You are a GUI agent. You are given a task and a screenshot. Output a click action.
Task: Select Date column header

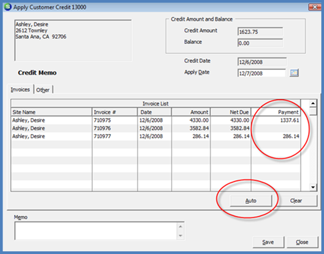click(154, 112)
